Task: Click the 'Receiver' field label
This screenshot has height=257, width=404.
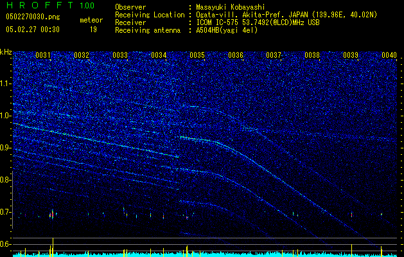Action: (130, 22)
